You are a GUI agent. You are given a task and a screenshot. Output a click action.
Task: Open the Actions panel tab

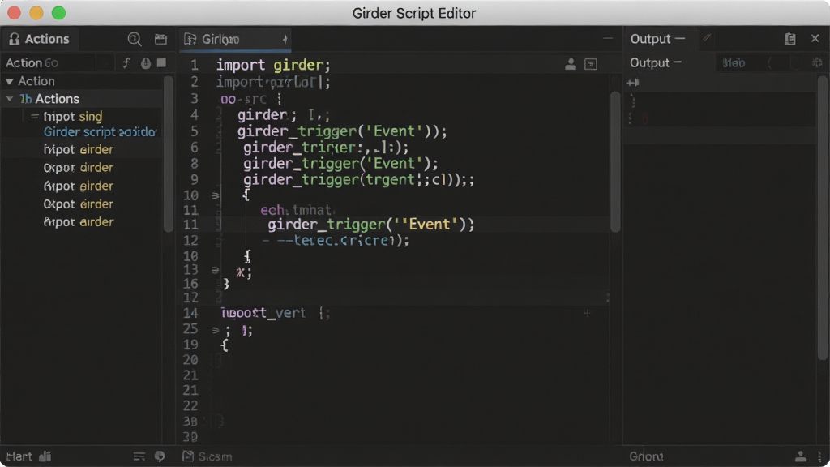point(40,39)
